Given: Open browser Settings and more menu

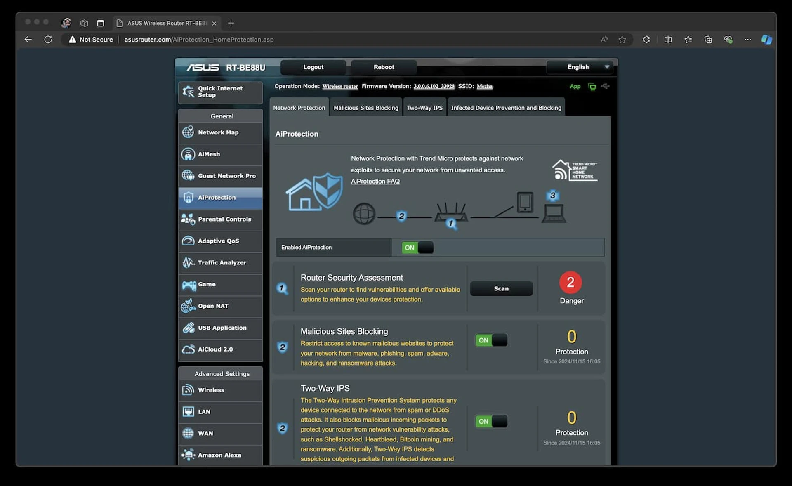Looking at the screenshot, I should [x=747, y=40].
